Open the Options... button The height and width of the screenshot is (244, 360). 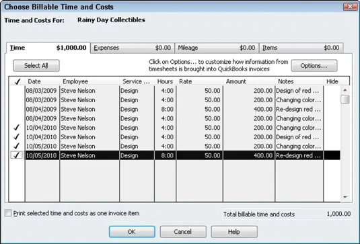click(x=314, y=66)
